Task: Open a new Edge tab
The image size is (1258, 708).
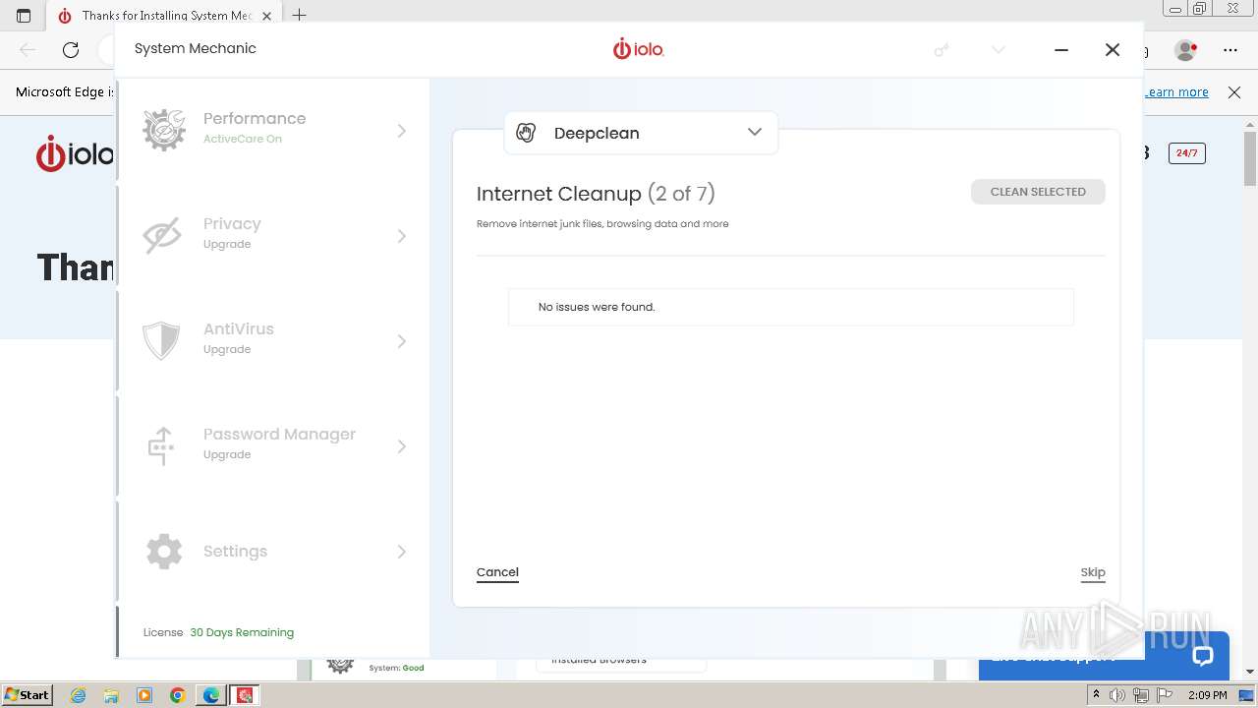Action: point(300,15)
